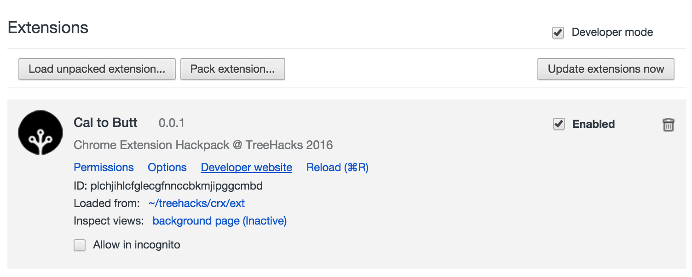Open the Permissions link
The image size is (692, 277).
104,167
